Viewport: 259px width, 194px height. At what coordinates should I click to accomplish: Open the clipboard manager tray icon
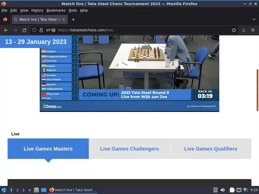(x=232, y=190)
